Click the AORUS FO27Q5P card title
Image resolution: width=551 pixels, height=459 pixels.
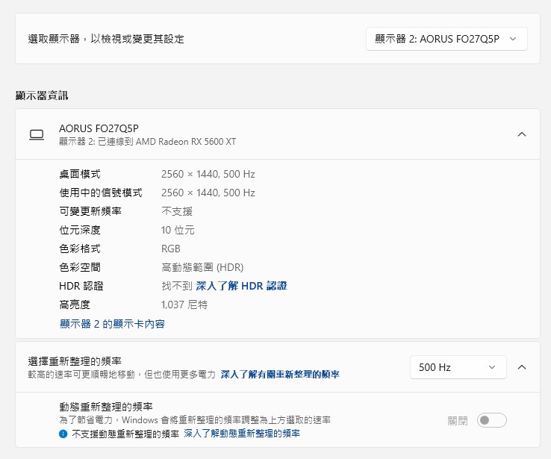click(99, 128)
